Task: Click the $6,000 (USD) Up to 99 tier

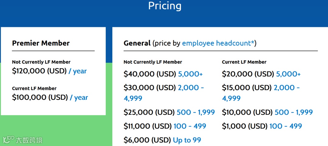Action: pos(162,140)
